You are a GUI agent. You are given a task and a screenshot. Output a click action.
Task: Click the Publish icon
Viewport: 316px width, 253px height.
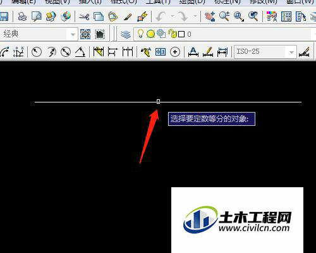(x=51, y=16)
